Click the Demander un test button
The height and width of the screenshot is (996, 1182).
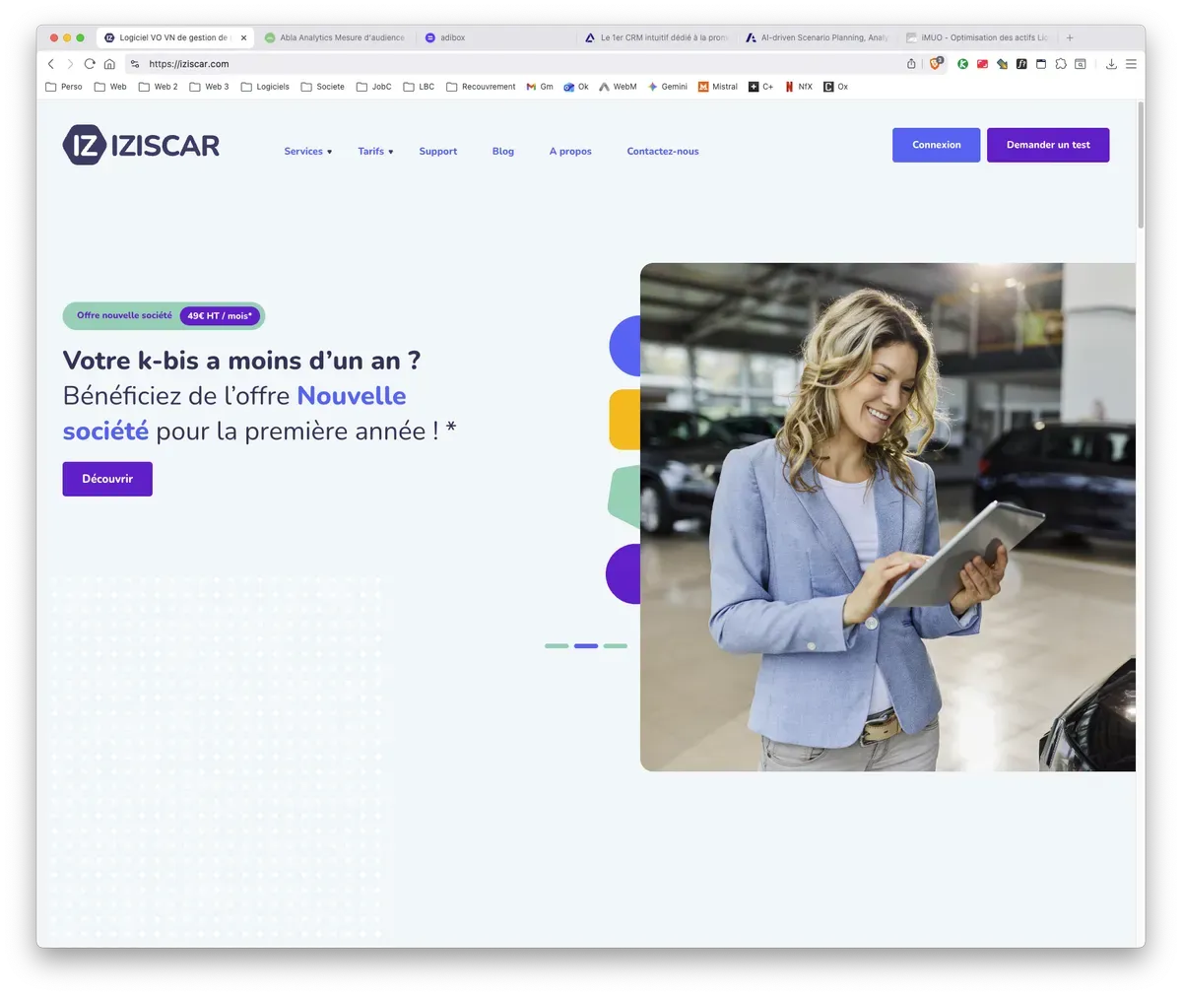pos(1048,145)
